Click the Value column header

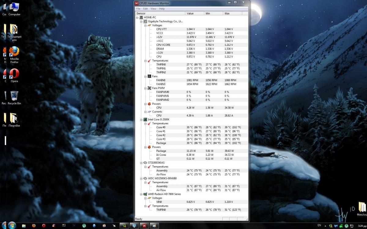(x=195, y=13)
